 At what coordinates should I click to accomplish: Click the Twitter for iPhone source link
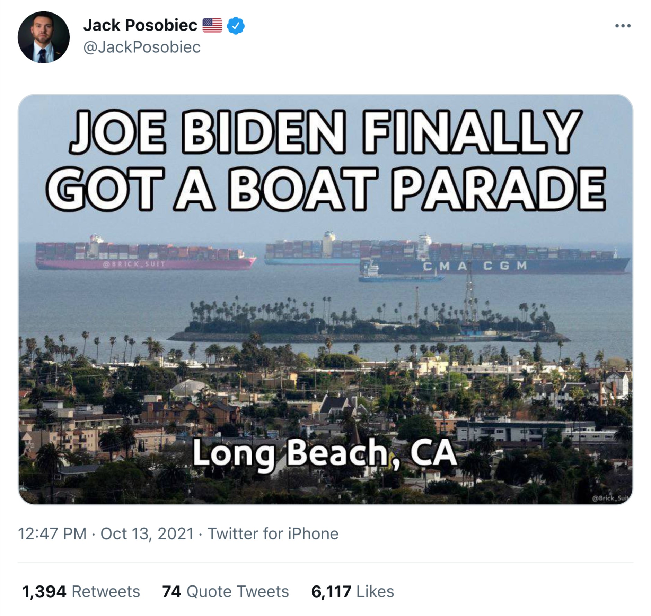point(273,533)
